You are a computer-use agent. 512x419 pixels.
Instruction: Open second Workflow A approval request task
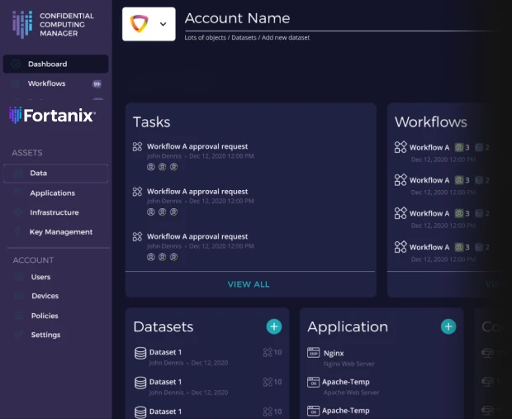tap(197, 192)
